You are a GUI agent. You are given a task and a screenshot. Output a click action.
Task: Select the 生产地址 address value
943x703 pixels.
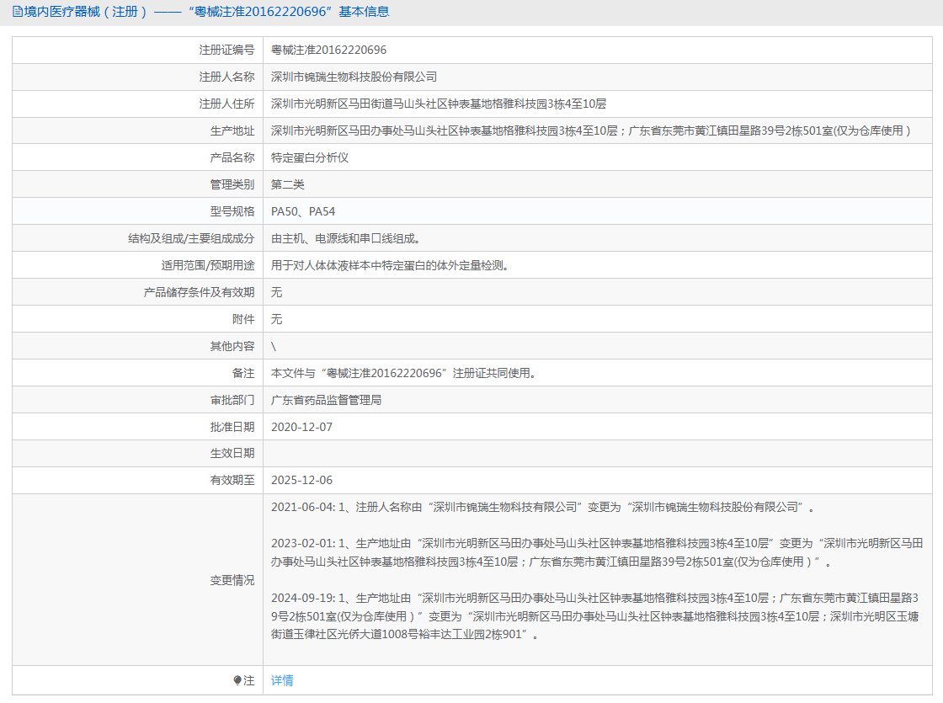(x=590, y=130)
